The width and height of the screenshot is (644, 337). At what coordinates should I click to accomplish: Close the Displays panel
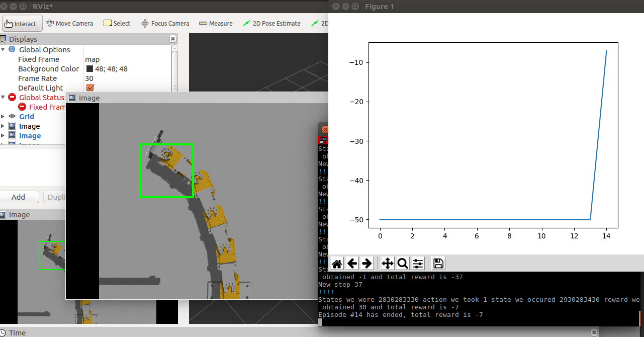click(x=173, y=39)
